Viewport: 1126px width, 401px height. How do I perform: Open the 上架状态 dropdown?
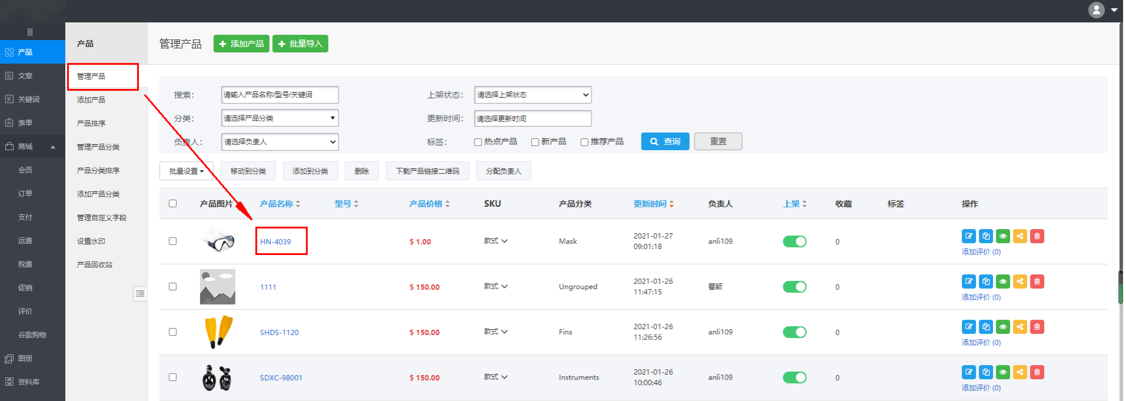(x=533, y=95)
